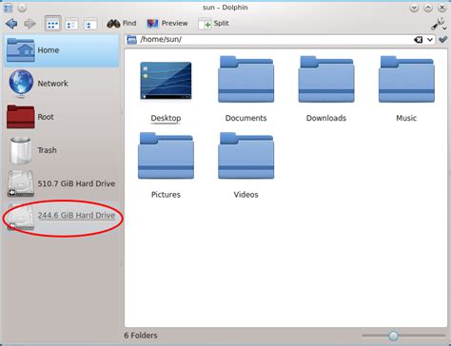Open the 510.7 GiB Hard Drive
Image resolution: width=451 pixels, height=346 pixels.
coord(62,183)
